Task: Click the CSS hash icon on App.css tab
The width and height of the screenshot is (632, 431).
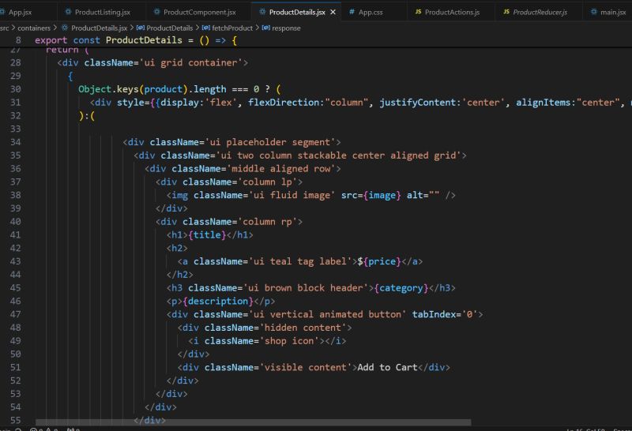Action: [x=352, y=12]
